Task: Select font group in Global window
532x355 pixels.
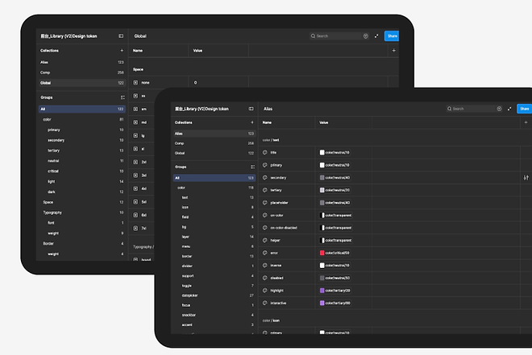Action: coord(81,223)
